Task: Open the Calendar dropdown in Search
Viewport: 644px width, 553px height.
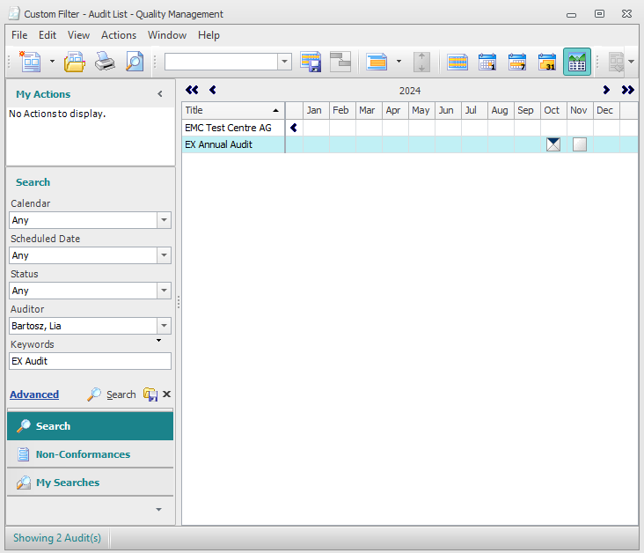Action: (x=164, y=220)
